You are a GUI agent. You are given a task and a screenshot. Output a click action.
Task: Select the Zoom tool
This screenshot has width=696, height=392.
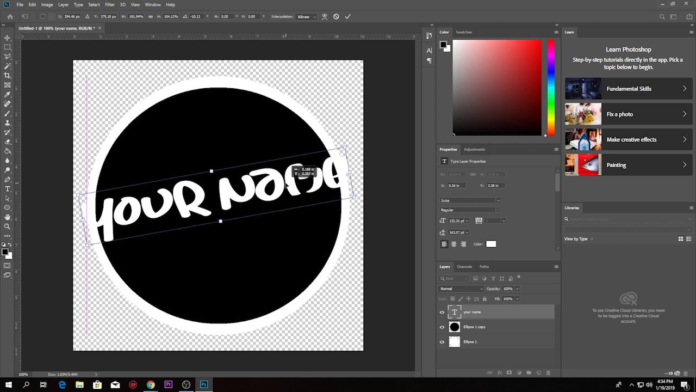7,226
